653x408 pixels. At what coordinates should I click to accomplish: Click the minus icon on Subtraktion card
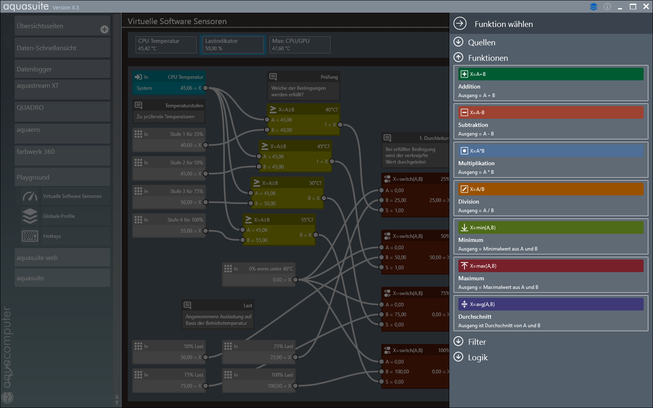(x=464, y=113)
